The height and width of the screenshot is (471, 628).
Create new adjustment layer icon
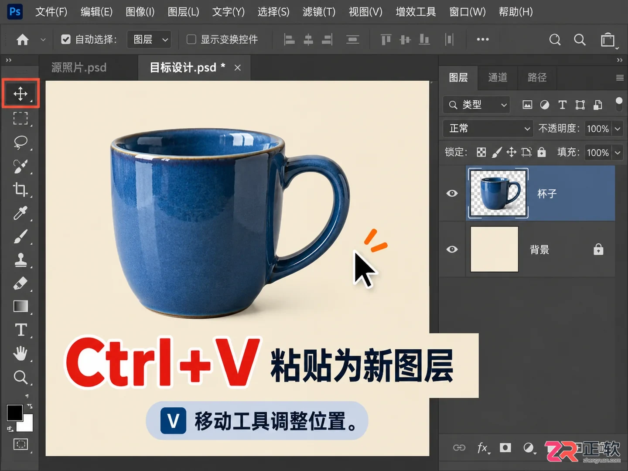[x=529, y=448]
